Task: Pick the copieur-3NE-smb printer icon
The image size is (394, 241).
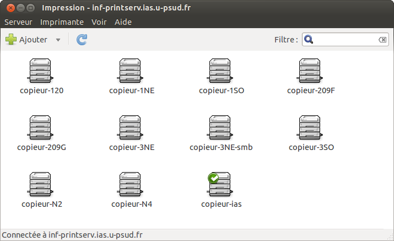Action: pyautogui.click(x=221, y=128)
